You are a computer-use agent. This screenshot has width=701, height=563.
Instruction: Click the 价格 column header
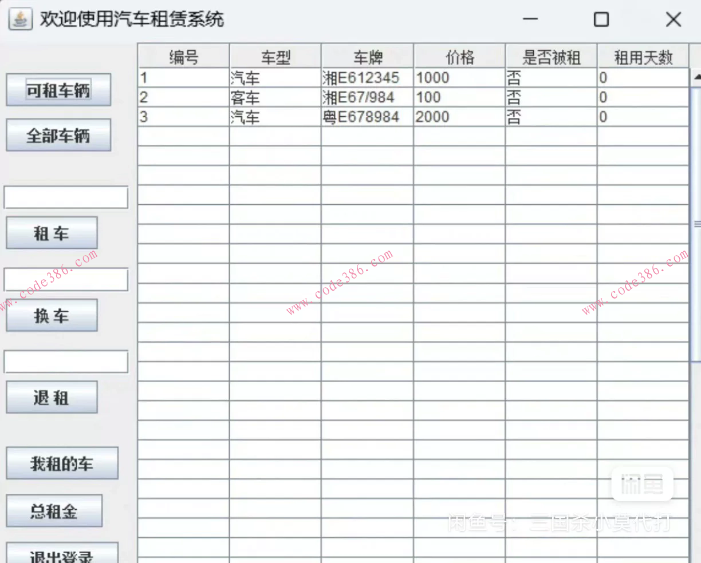[459, 57]
